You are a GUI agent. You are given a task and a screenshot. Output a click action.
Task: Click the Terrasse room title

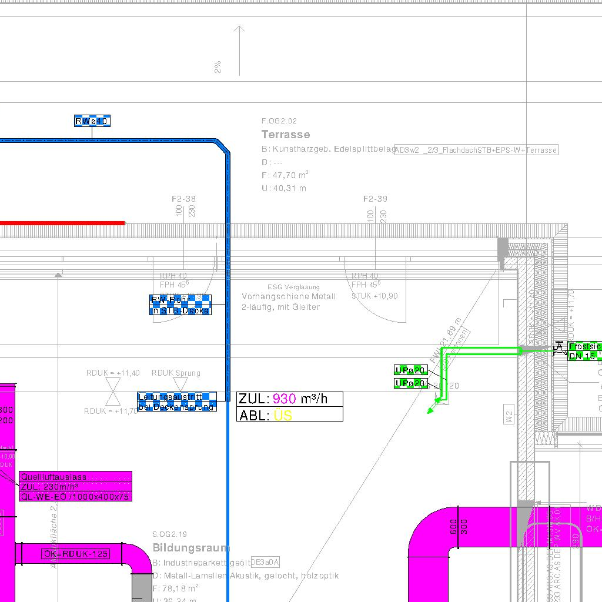point(286,135)
